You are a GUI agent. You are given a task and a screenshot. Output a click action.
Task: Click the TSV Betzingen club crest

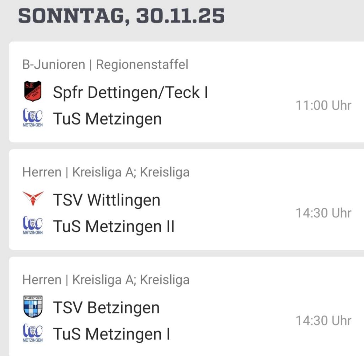[32, 307]
